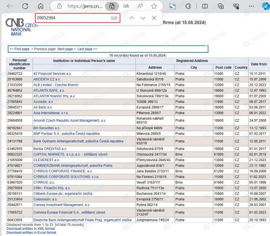
Task: Download entities in XML format
Action: [31, 228]
